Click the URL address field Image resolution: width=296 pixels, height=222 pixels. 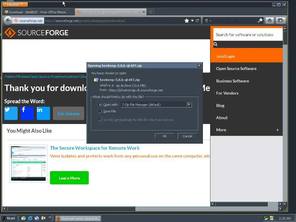point(113,21)
